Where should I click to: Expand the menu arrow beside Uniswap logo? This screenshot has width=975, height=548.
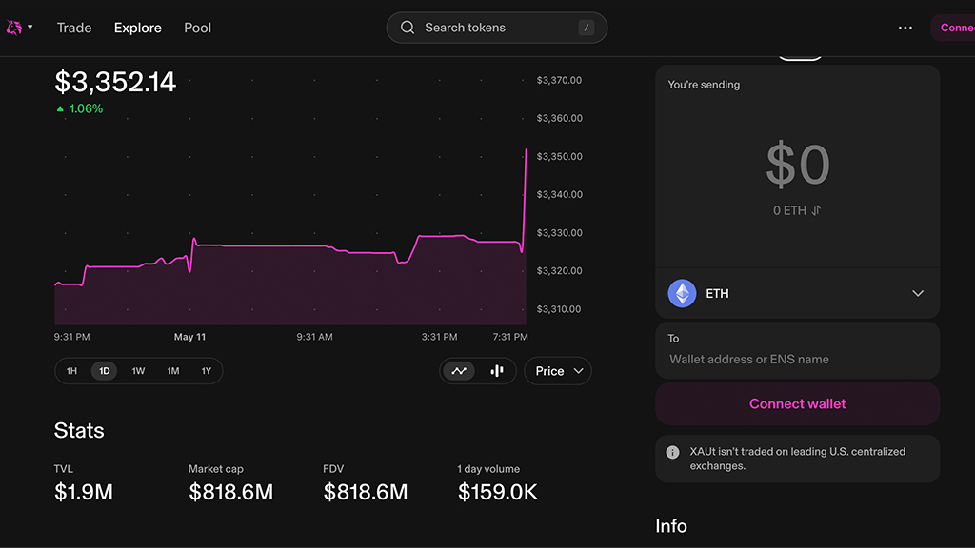coord(30,28)
